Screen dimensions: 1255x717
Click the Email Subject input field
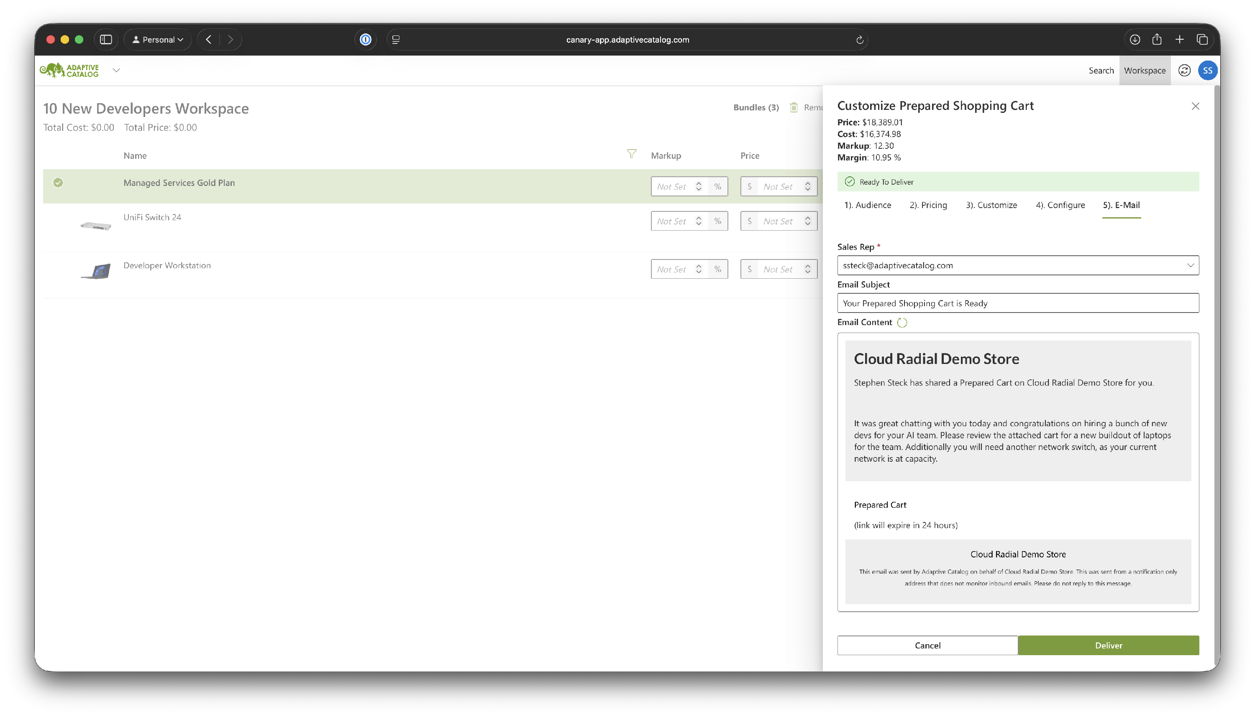[x=1017, y=303]
